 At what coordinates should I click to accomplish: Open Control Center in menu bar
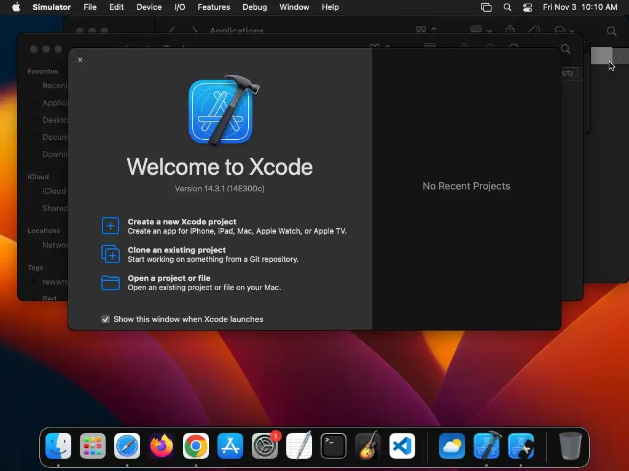click(x=528, y=7)
